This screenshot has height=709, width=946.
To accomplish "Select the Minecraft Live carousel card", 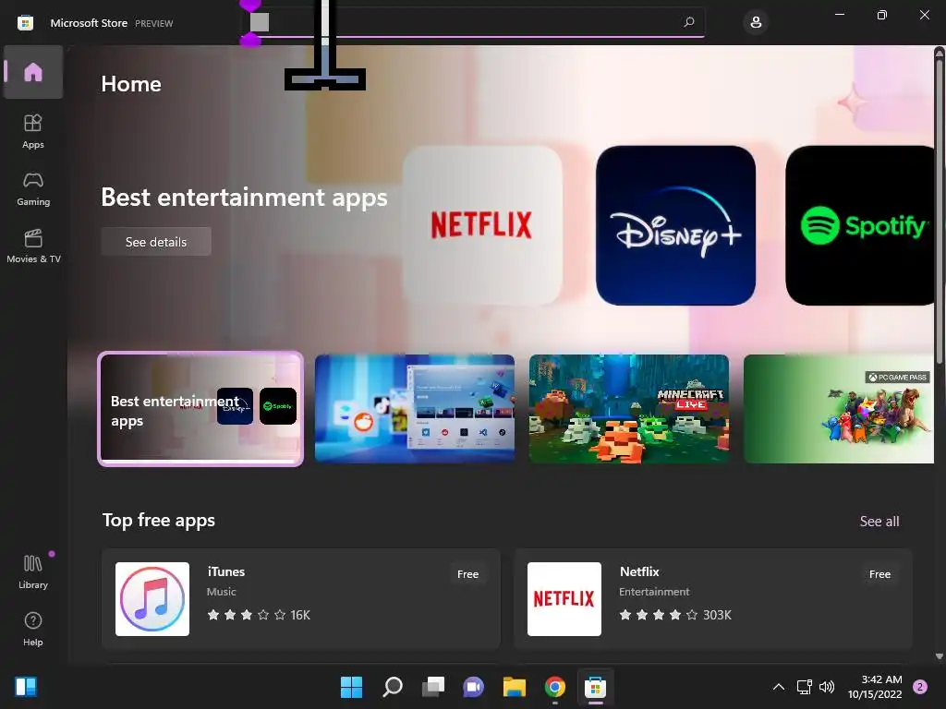I will click(x=628, y=409).
